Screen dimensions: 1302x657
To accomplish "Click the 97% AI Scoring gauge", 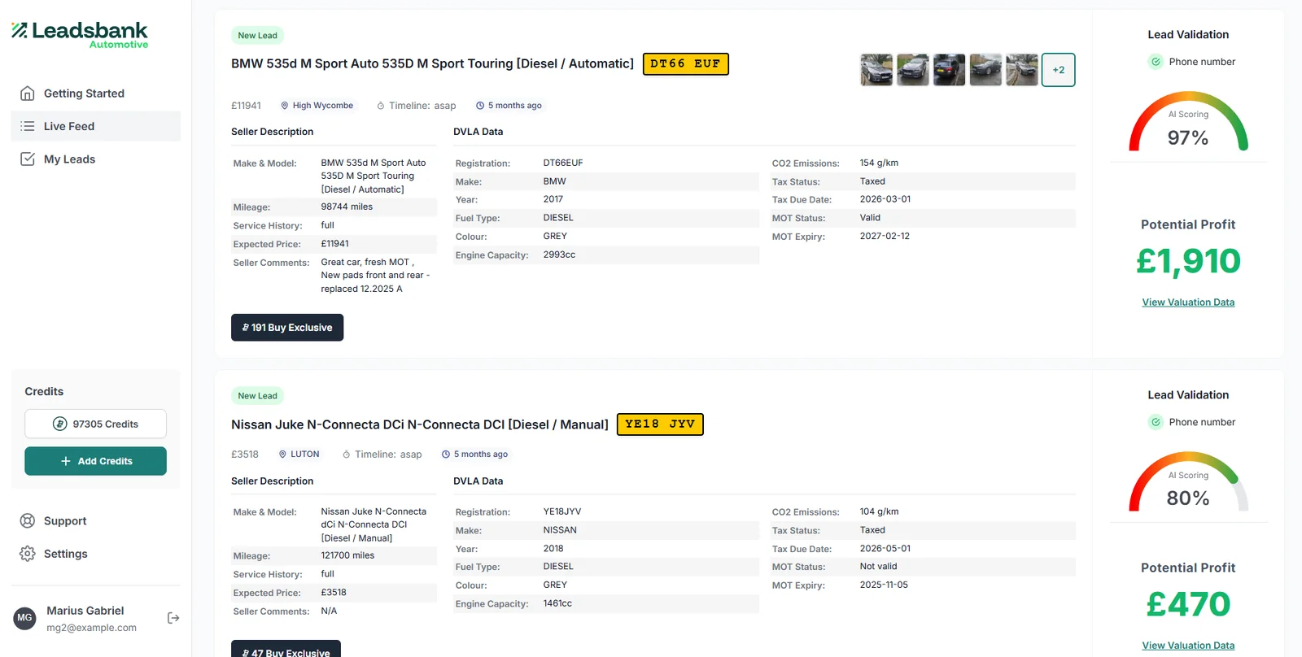I will tap(1188, 122).
